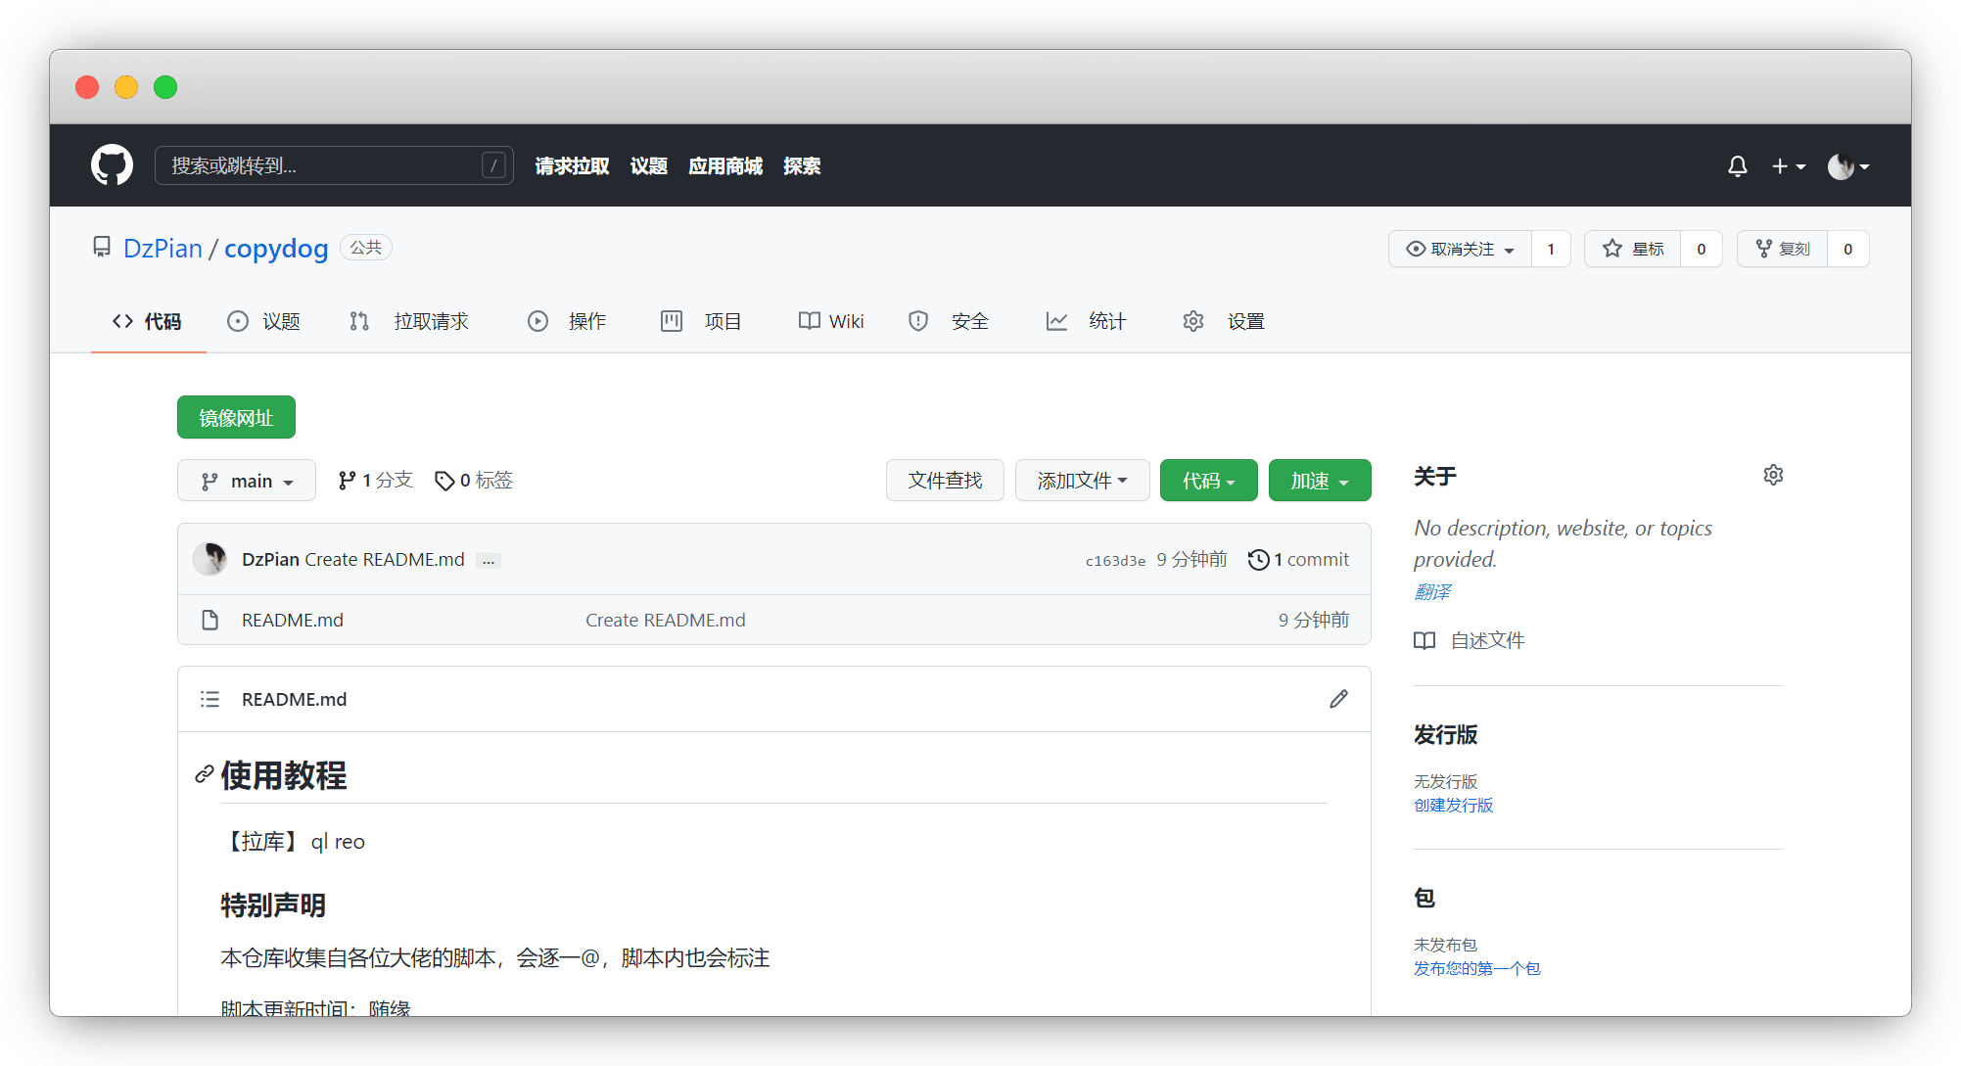
Task: Fork the repository using 复刻
Action: pyautogui.click(x=1791, y=249)
